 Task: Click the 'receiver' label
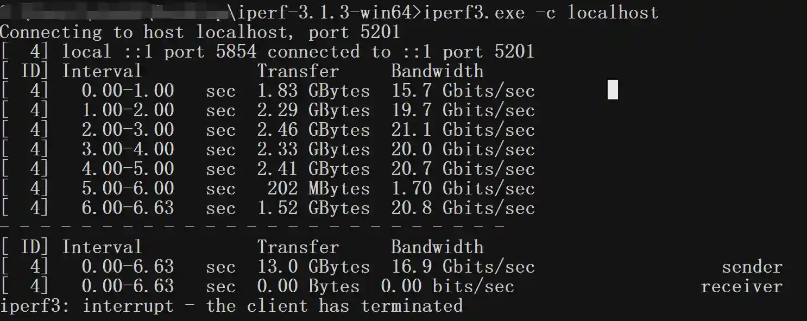[x=741, y=286]
